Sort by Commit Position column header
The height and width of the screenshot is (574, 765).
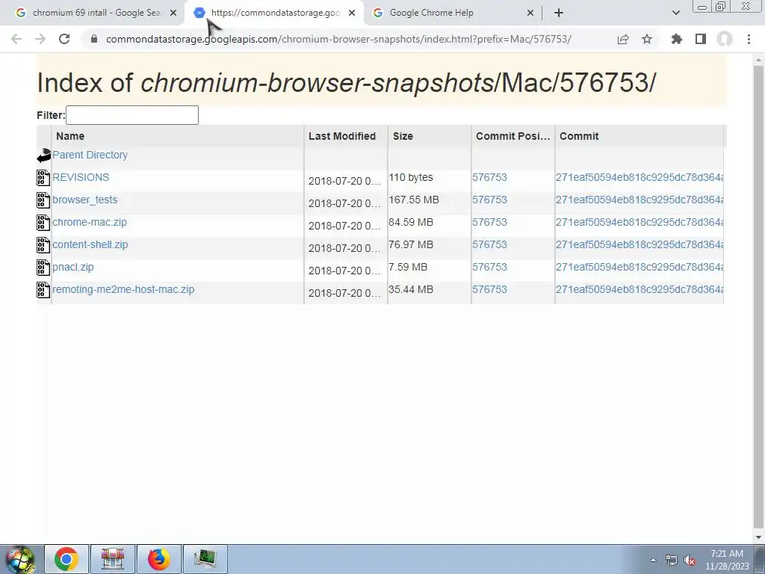(x=513, y=136)
